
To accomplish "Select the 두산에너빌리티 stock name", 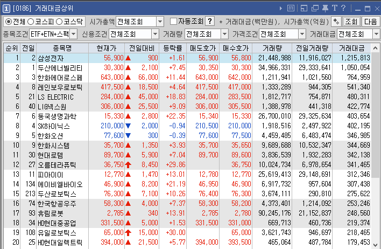I will pos(60,68).
